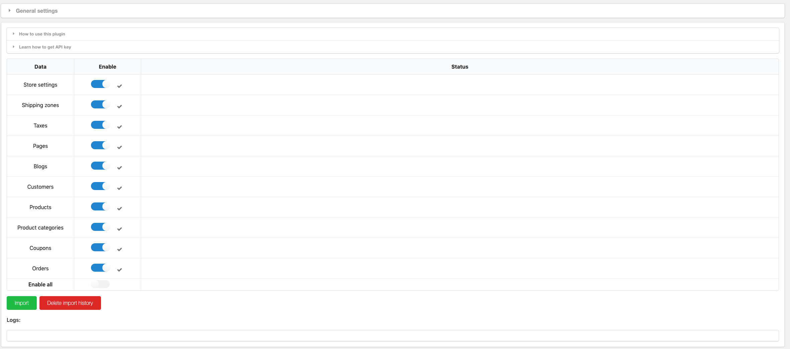The image size is (790, 349).
Task: Click the checkmark icon in the Orders row
Action: click(119, 270)
